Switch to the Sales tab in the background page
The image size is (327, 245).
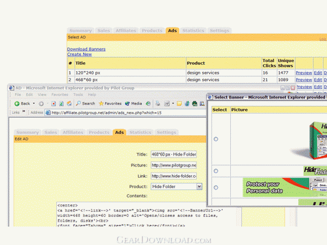point(103,31)
